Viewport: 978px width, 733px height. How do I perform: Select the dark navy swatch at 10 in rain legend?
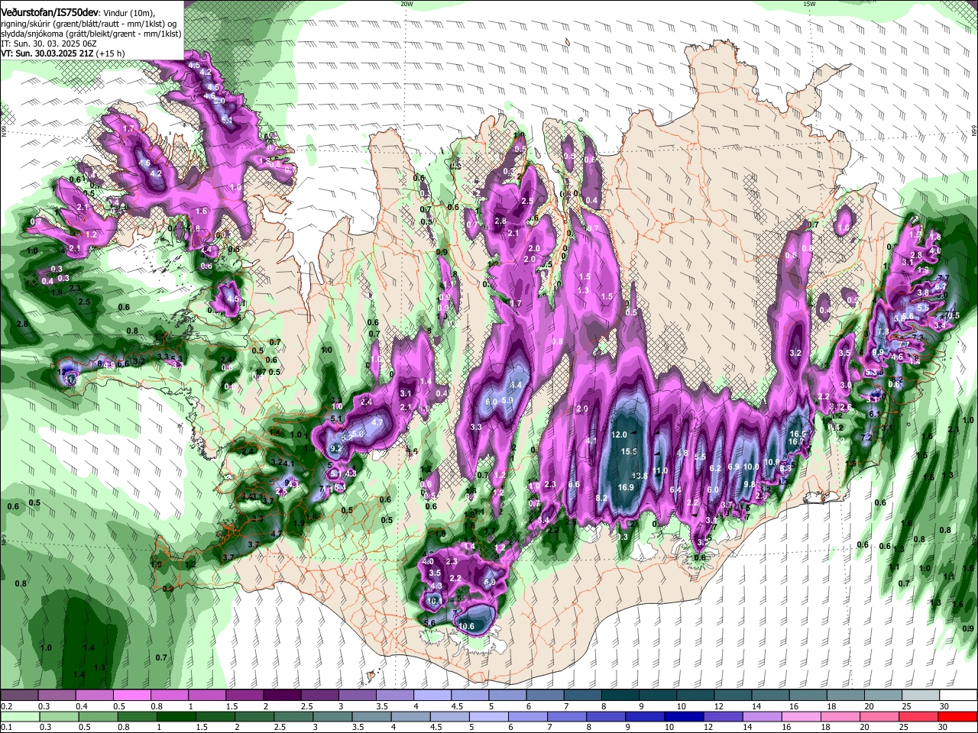tap(682, 717)
